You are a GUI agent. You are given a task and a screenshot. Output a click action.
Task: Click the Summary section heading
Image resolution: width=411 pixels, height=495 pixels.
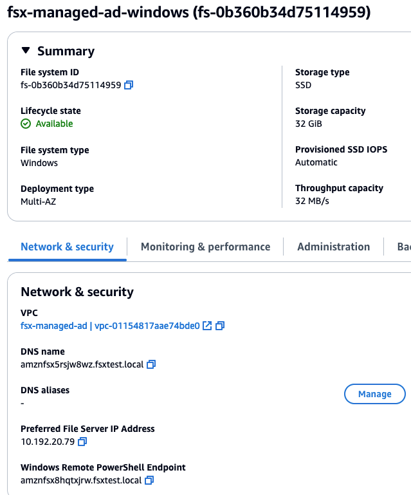(x=66, y=51)
